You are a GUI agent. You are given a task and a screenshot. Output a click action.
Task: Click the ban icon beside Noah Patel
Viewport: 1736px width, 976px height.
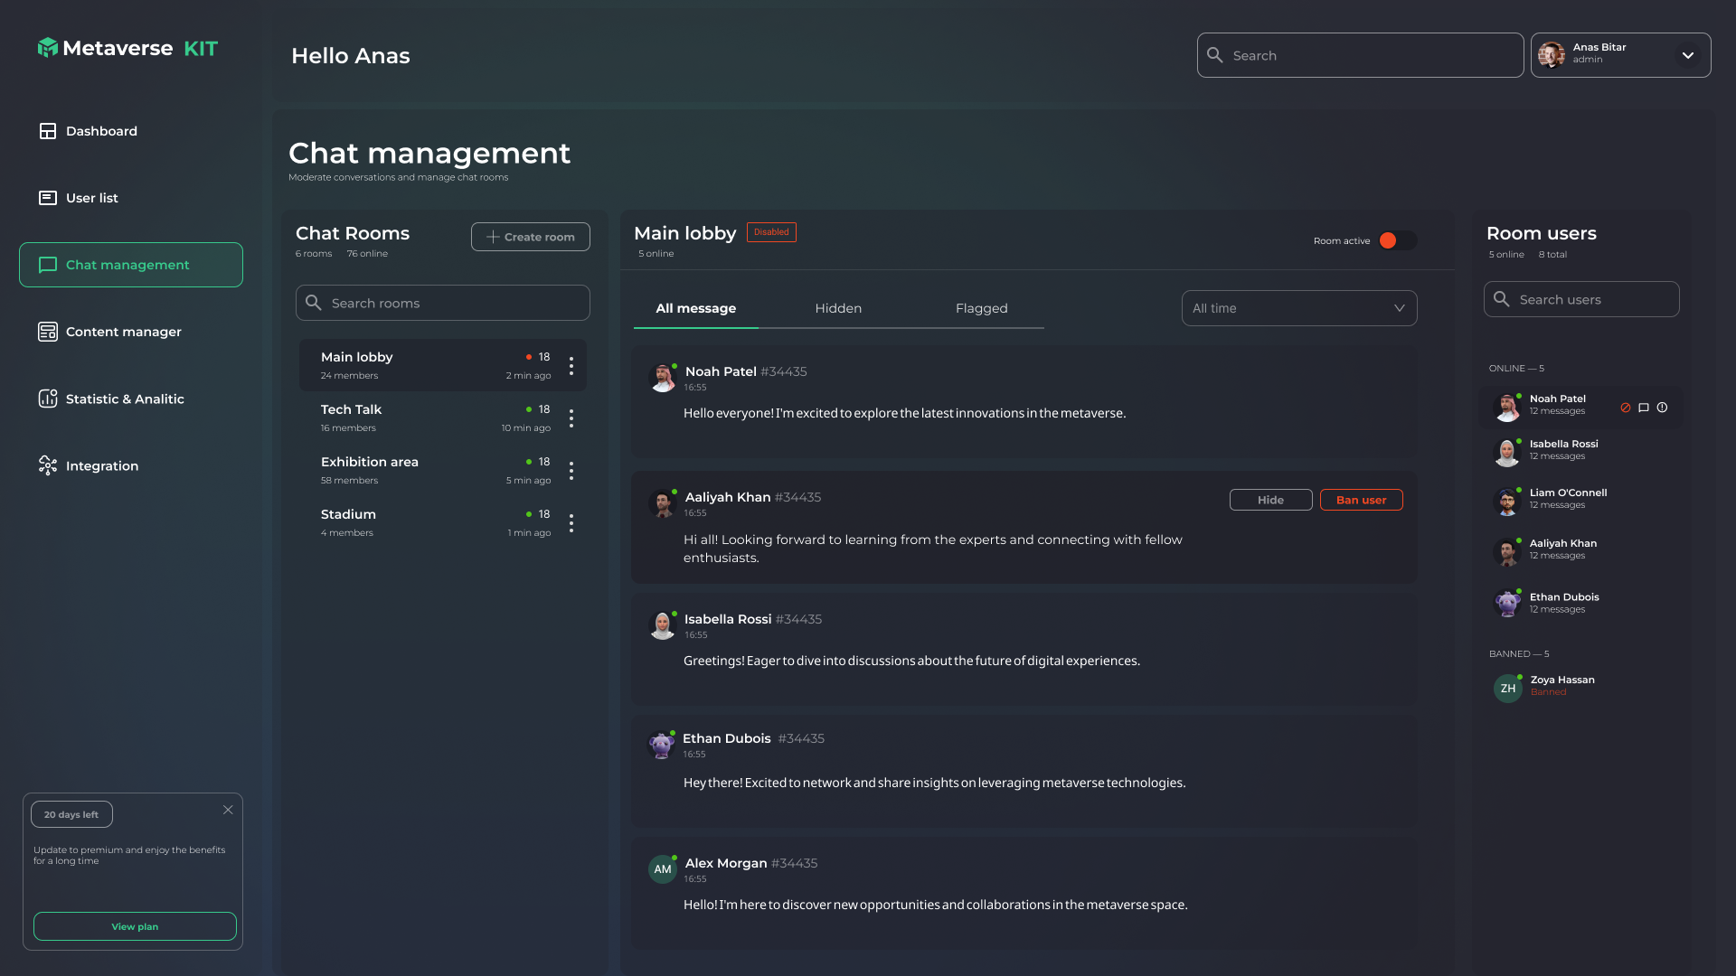click(x=1626, y=408)
